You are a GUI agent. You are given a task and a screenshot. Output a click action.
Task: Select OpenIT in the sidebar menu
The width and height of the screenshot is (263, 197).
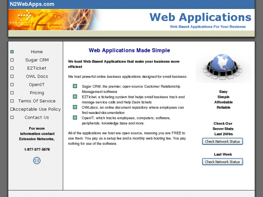click(37, 85)
